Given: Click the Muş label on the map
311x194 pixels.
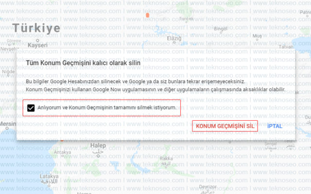Looking at the screenshot, I should (x=257, y=36).
